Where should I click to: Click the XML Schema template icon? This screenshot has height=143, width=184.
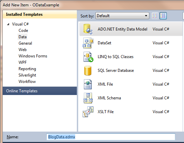[88, 98]
